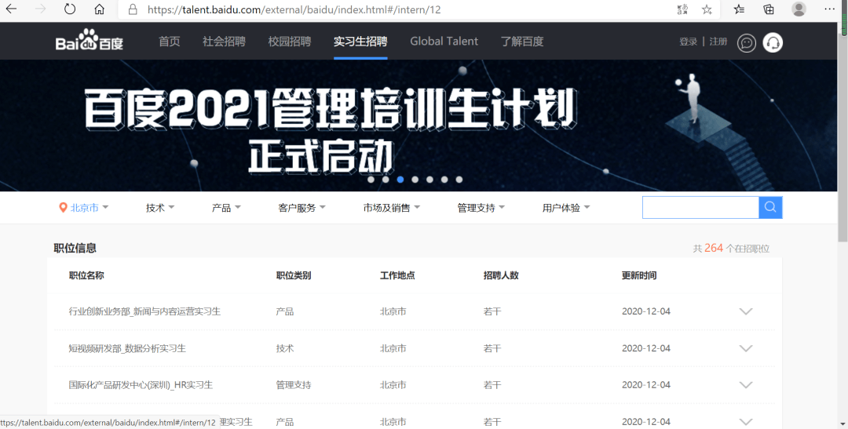This screenshot has width=848, height=429.
Task: Open the browser home page icon
Action: point(99,9)
